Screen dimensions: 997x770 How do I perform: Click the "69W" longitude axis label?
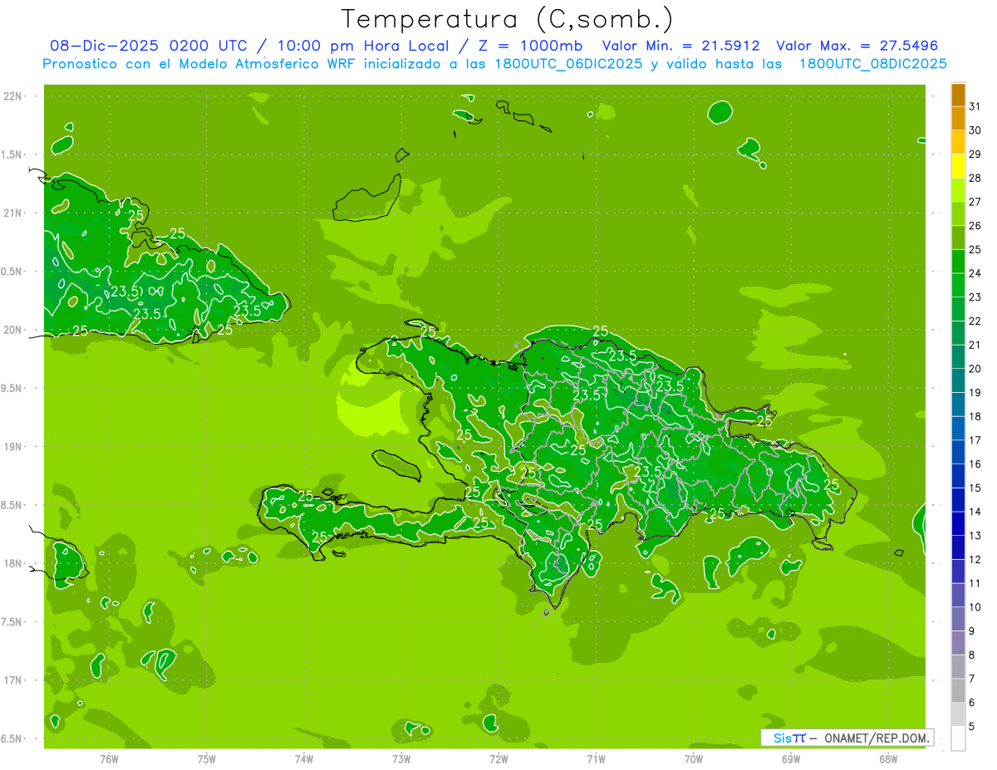(790, 758)
